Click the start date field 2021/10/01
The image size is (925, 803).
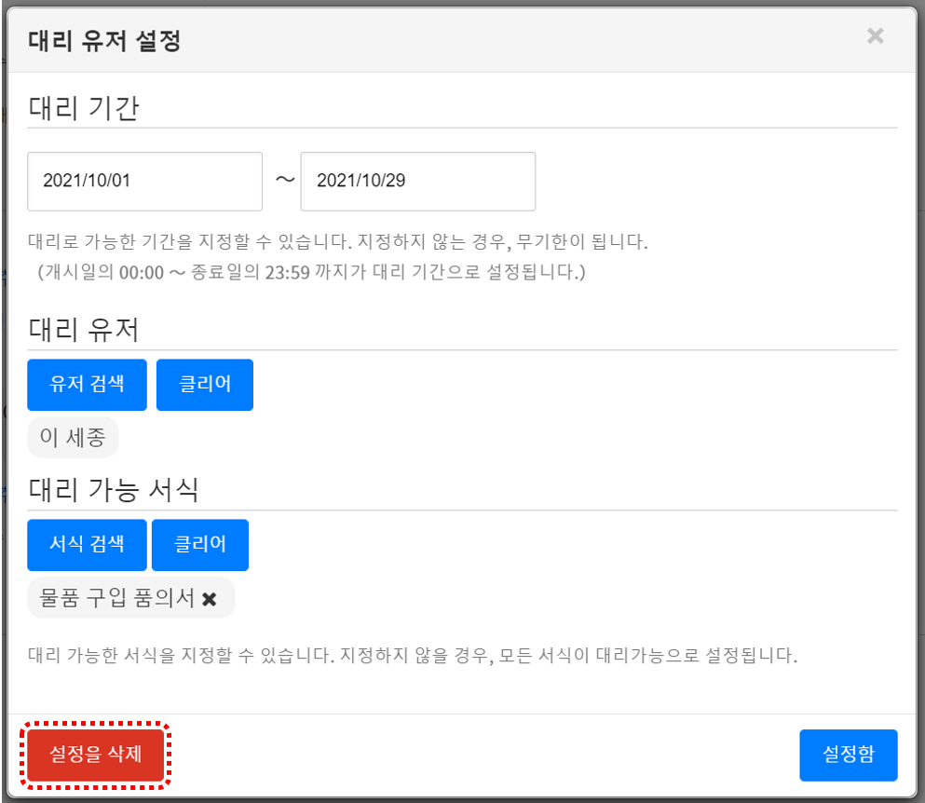(144, 182)
